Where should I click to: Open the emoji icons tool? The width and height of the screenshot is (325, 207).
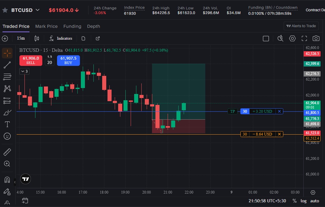(7, 136)
